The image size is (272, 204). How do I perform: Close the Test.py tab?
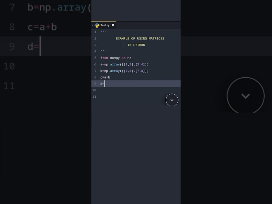[x=113, y=25]
